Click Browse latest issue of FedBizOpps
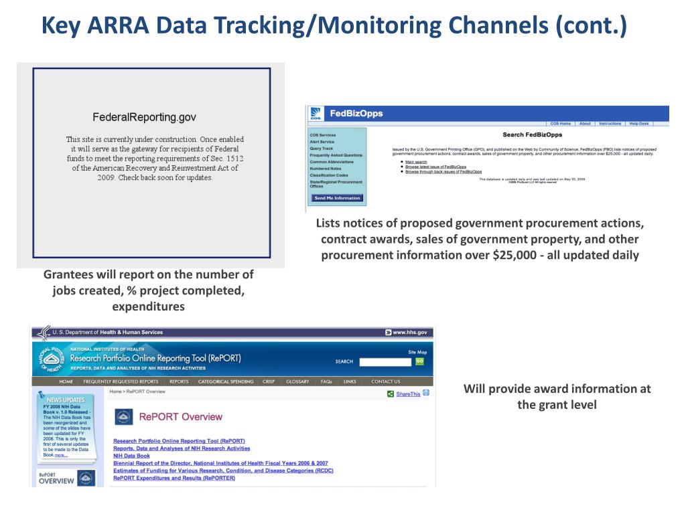Viewport: 686px width, 514px height. tap(435, 167)
